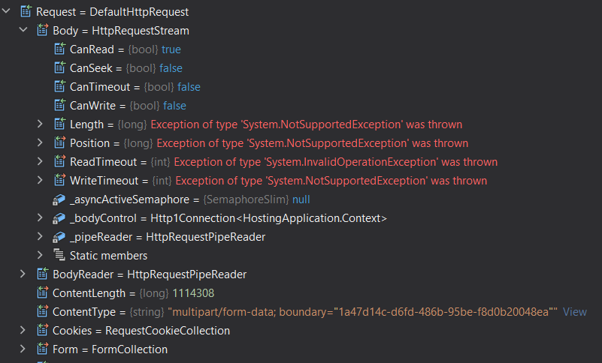Click the Position property icon

pyautogui.click(x=59, y=142)
